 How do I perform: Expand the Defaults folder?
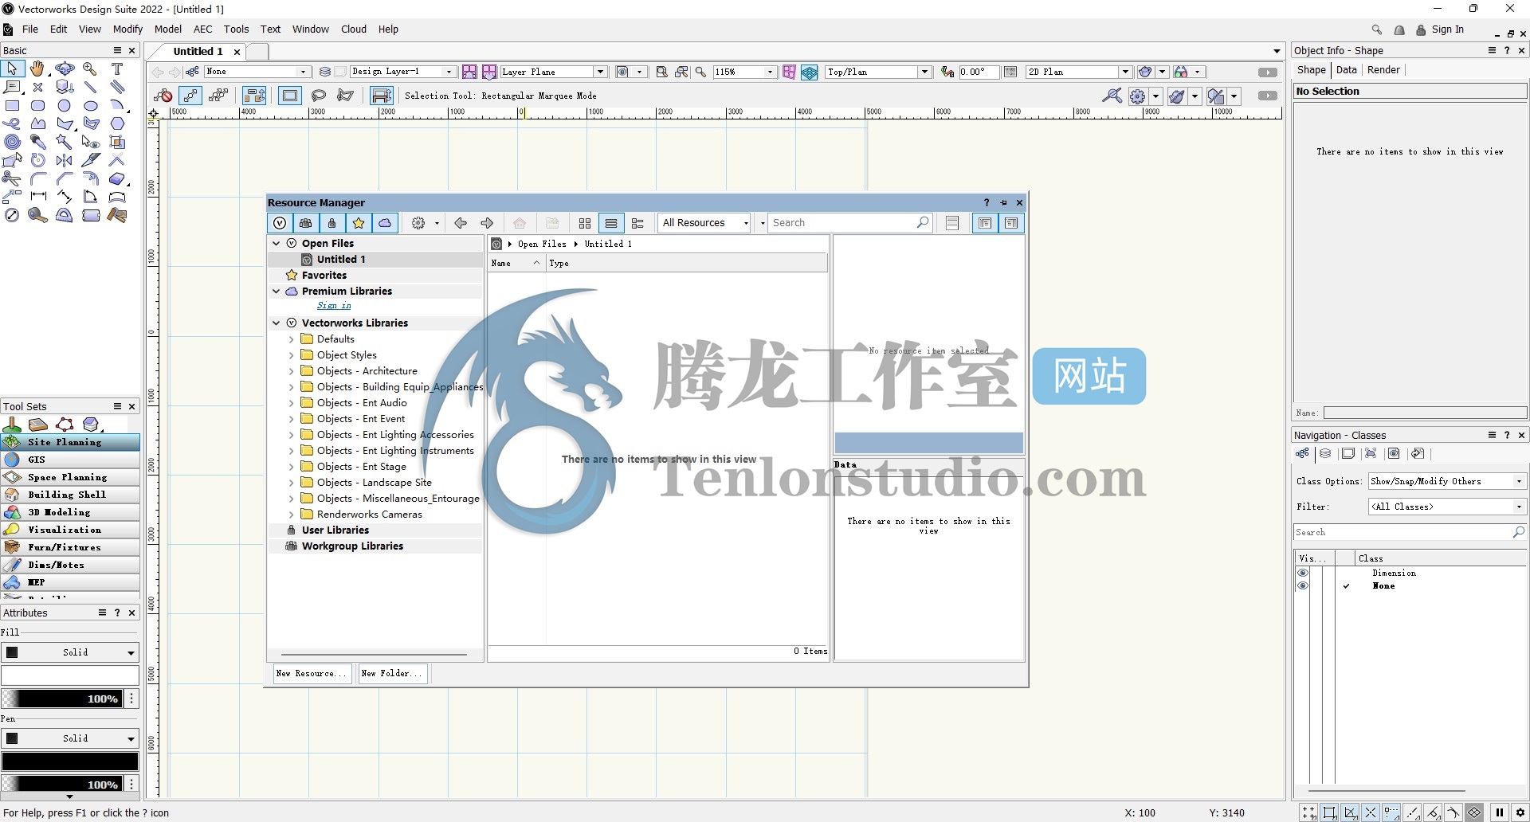click(x=291, y=339)
